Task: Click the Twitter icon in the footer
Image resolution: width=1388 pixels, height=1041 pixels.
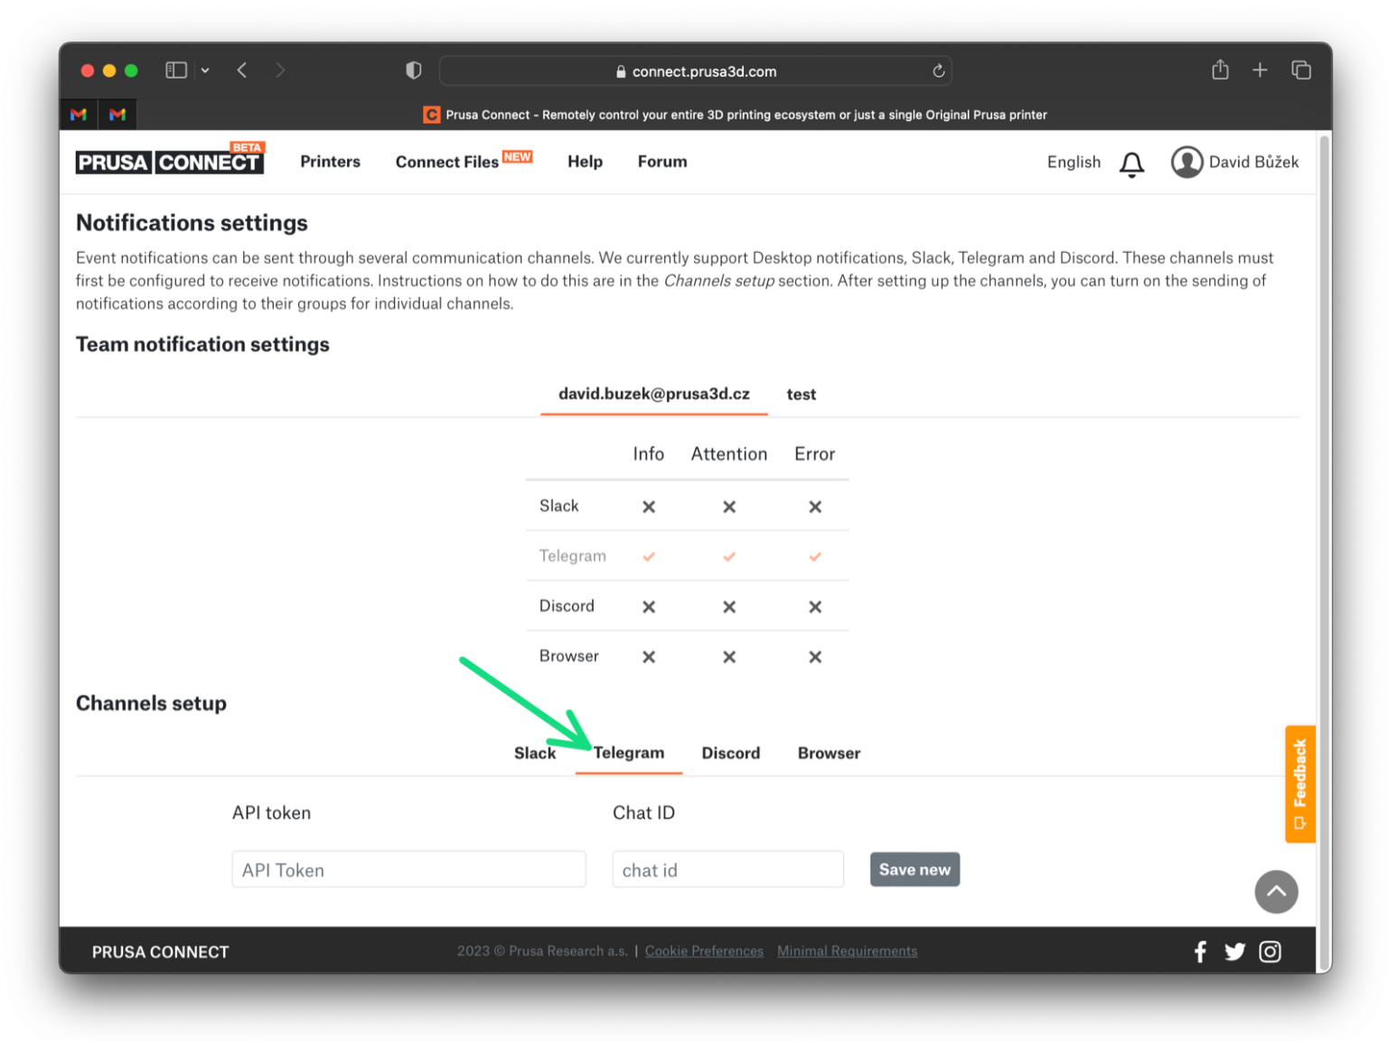Action: [x=1235, y=951]
